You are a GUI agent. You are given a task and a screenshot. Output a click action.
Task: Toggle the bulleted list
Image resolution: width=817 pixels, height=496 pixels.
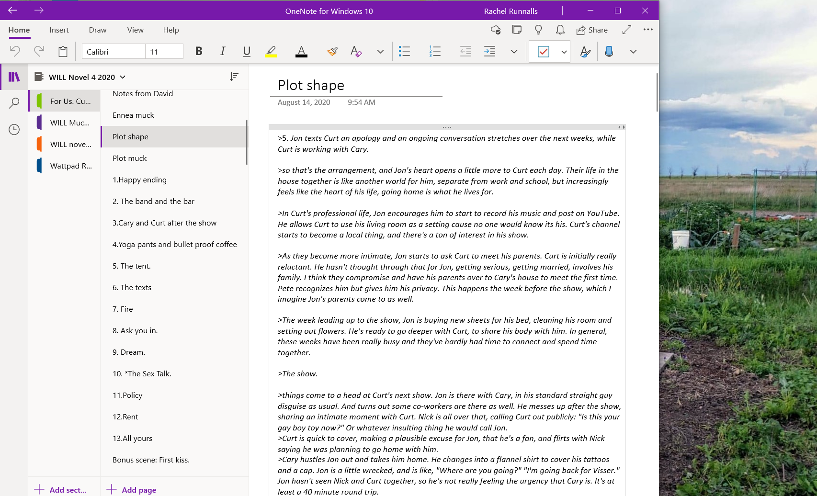[x=405, y=51]
